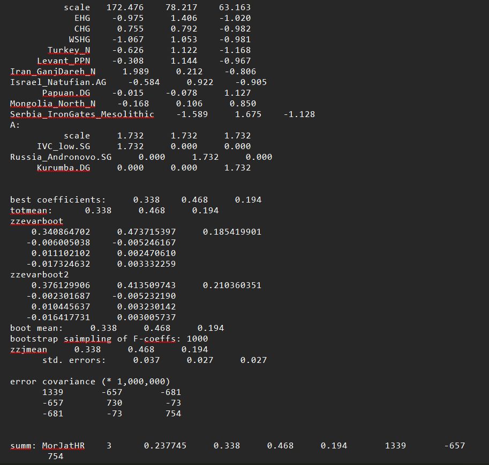This screenshot has width=489, height=465.
Task: Click the bootstrap count 1000
Action: [x=198, y=339]
